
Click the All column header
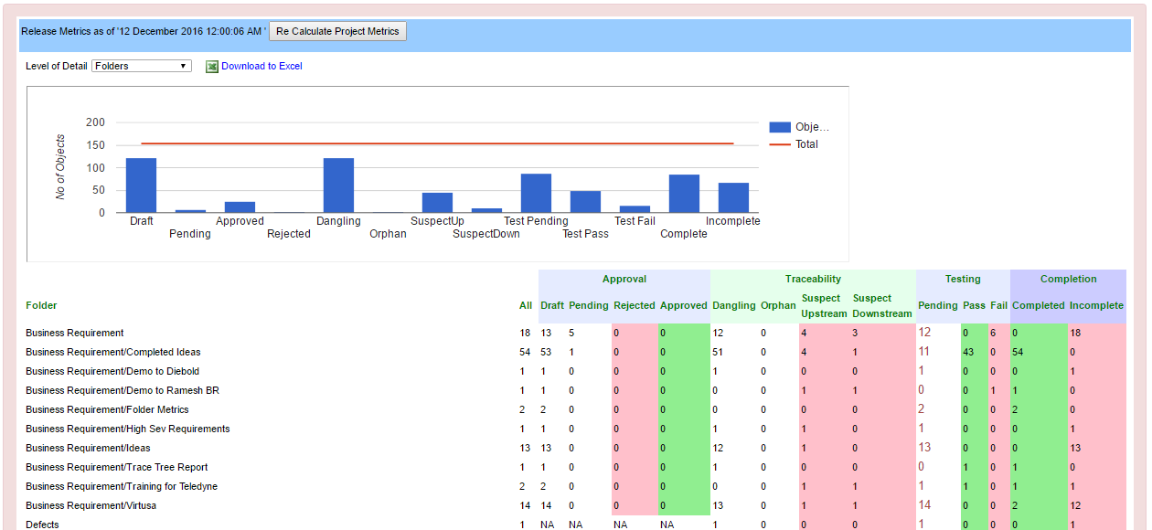tap(525, 305)
